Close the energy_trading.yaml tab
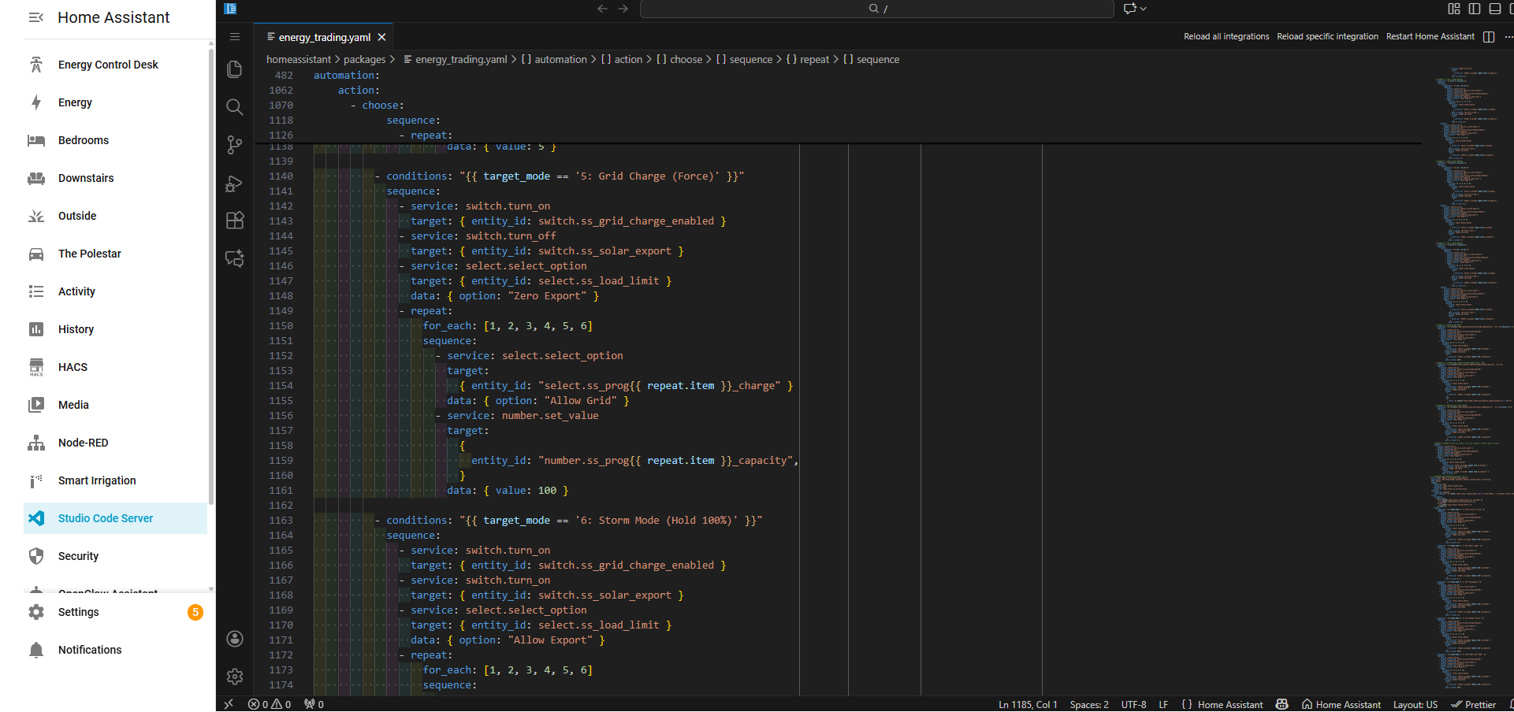 pos(381,37)
